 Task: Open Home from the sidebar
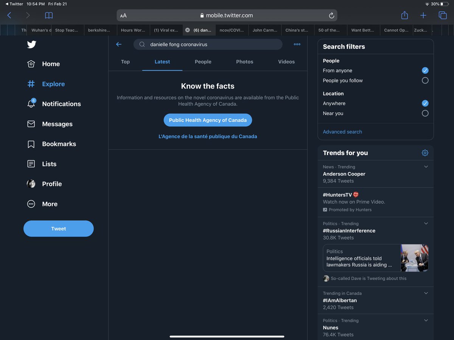[x=44, y=64]
